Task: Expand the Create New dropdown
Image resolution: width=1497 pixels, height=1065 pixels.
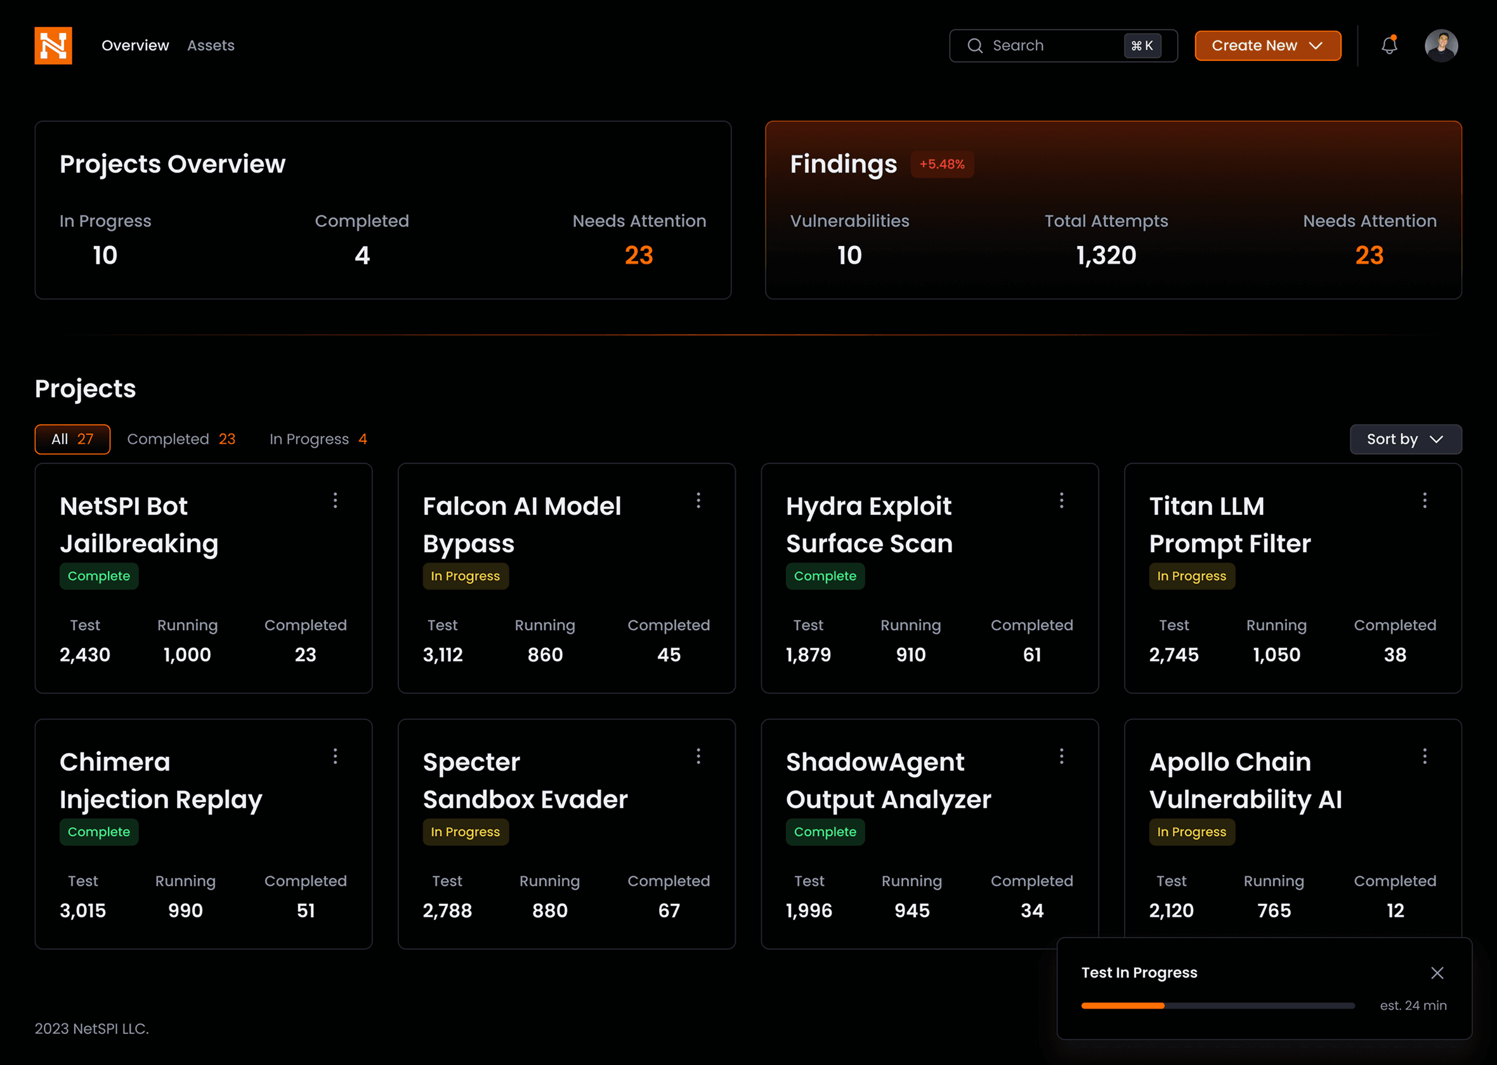Action: [1267, 45]
